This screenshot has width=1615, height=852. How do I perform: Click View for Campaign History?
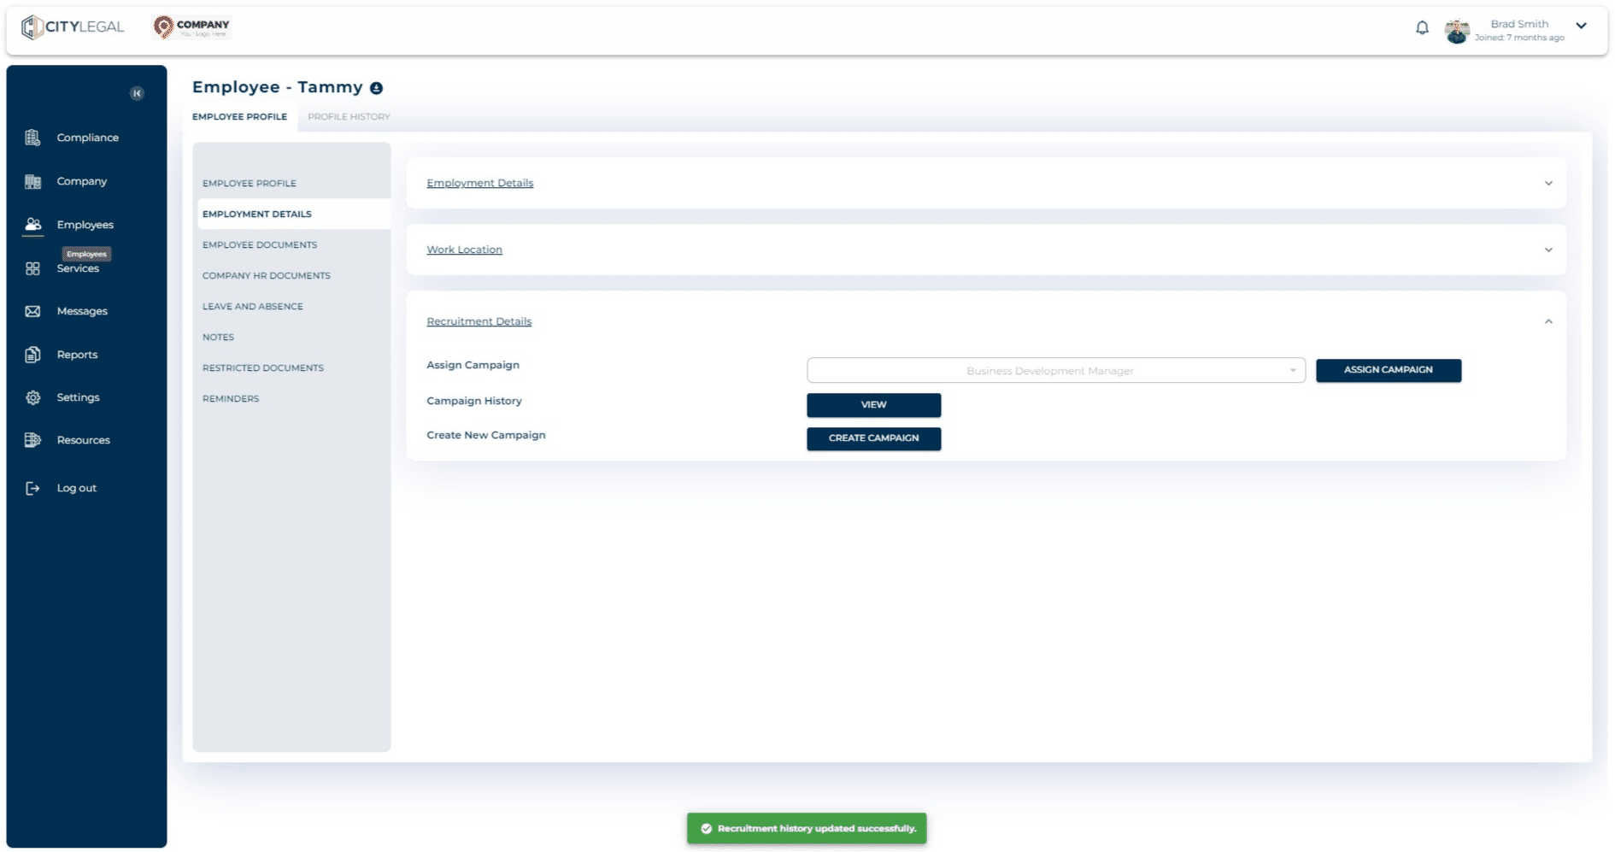coord(873,405)
